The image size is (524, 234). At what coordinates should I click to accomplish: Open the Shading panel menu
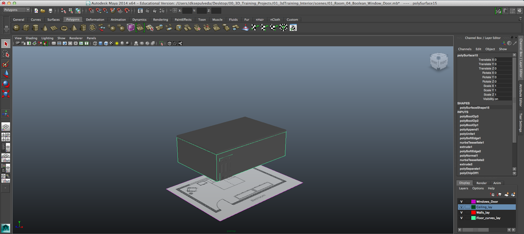coord(31,38)
